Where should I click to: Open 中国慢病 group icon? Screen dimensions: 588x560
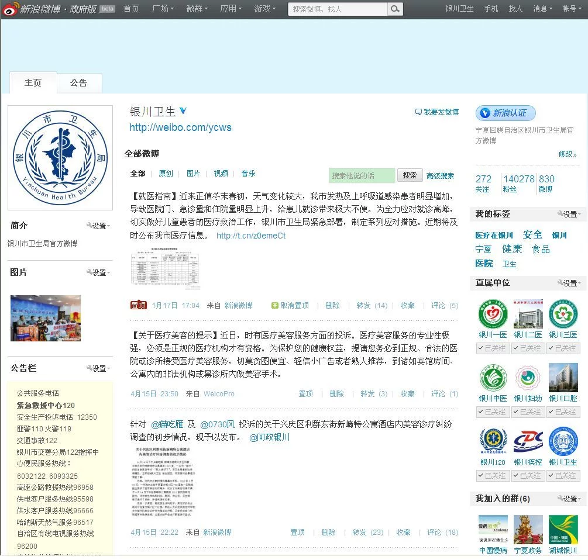493,530
